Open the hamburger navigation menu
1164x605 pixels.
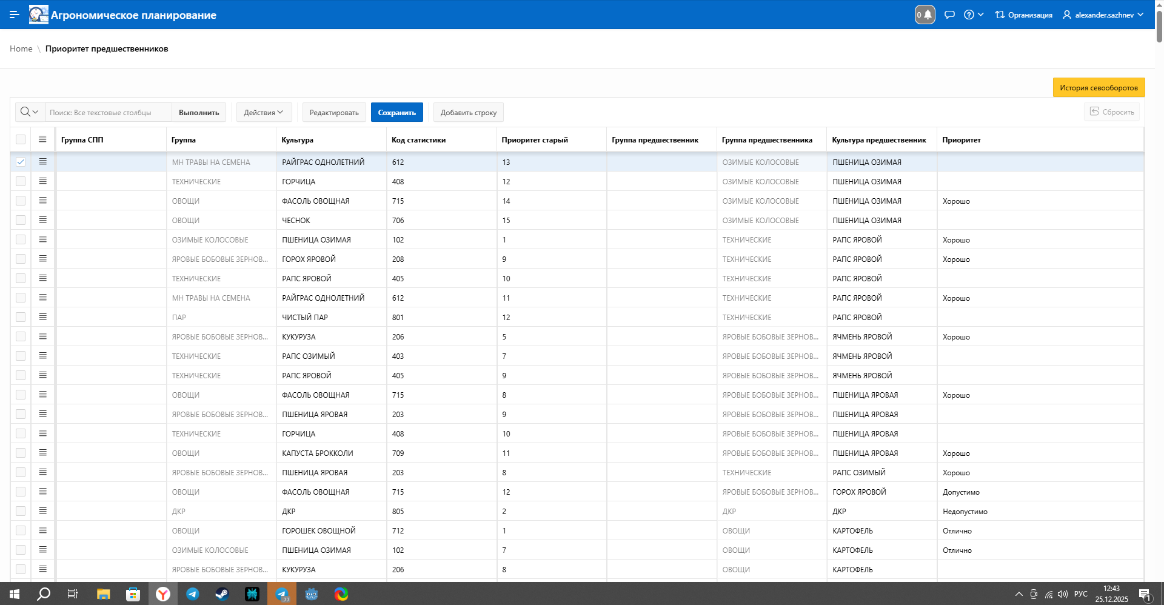[x=15, y=15]
